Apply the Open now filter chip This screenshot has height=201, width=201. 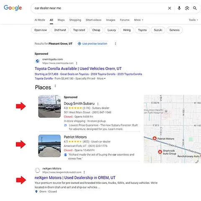tap(41, 30)
